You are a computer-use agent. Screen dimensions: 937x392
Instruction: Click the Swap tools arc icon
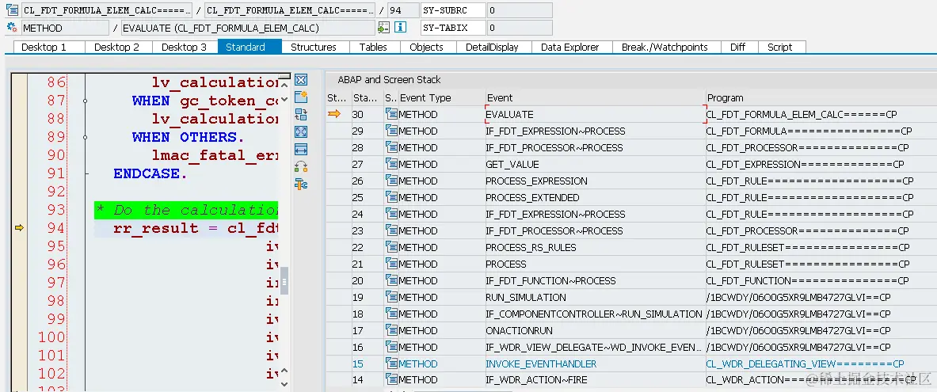301,167
